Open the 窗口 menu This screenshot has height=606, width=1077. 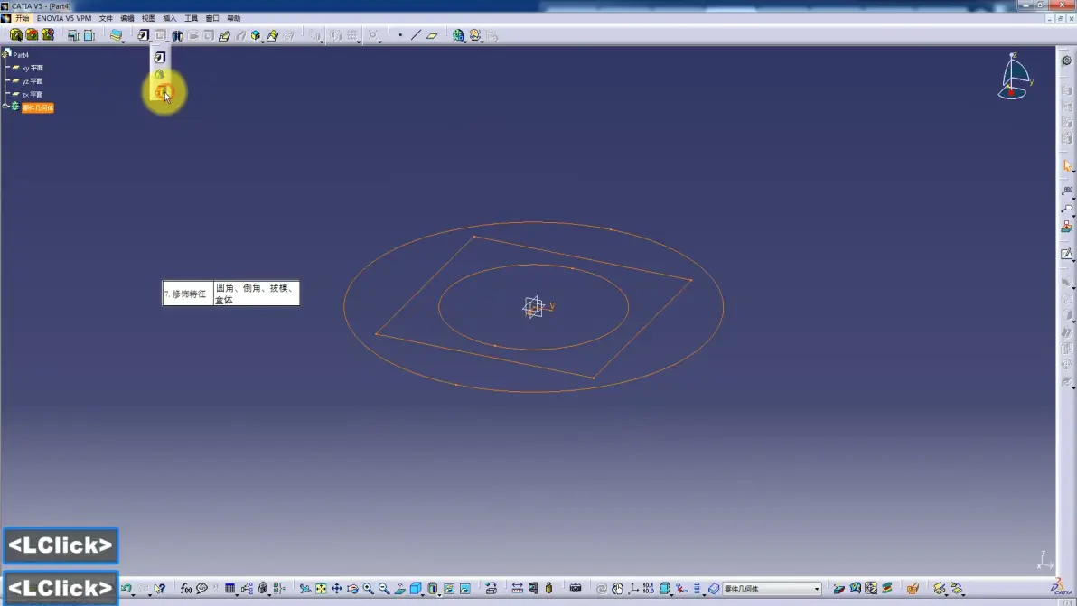point(212,19)
